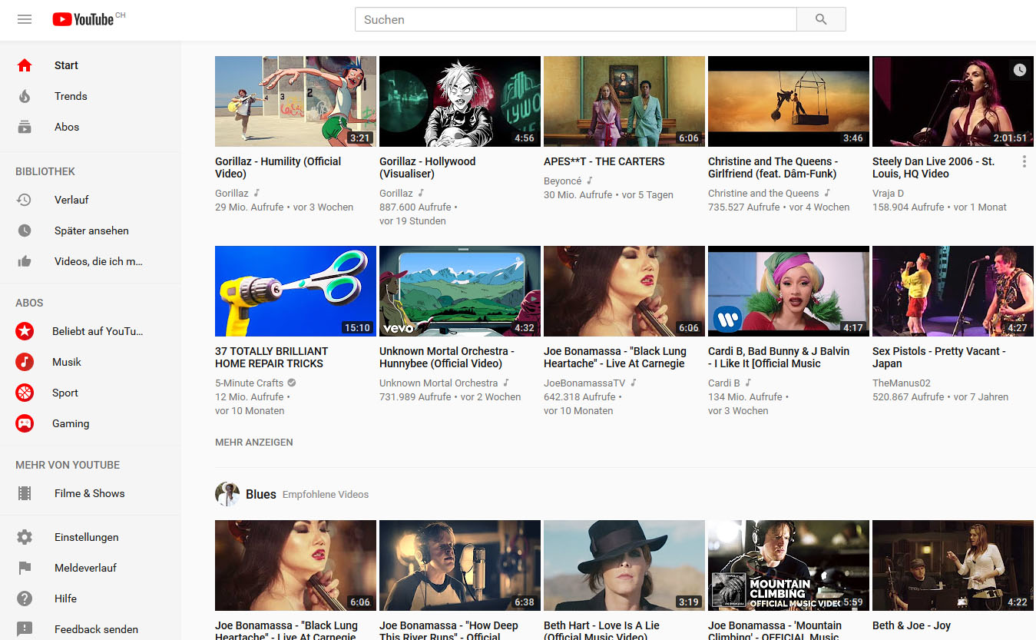Open Mountain Climbing official video thumbnail
Viewport: 1036px width, 640px height.
point(789,565)
